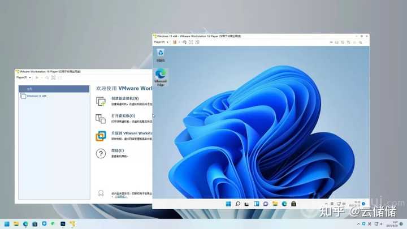Image resolution: width=407 pixels, height=229 pixels.
Task: Switch to VMware Player on the host taskbar
Action: [72, 224]
